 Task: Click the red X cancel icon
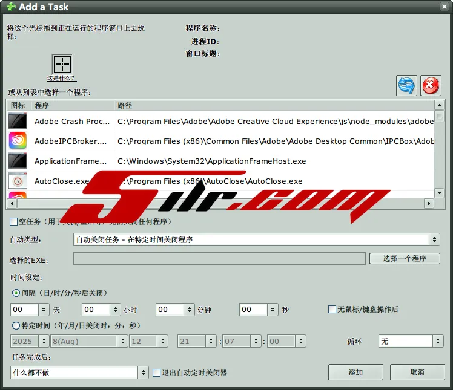[430, 86]
